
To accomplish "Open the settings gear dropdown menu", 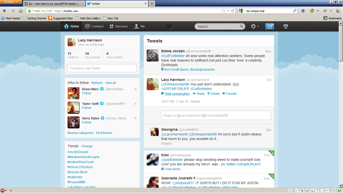I will pos(255,26).
